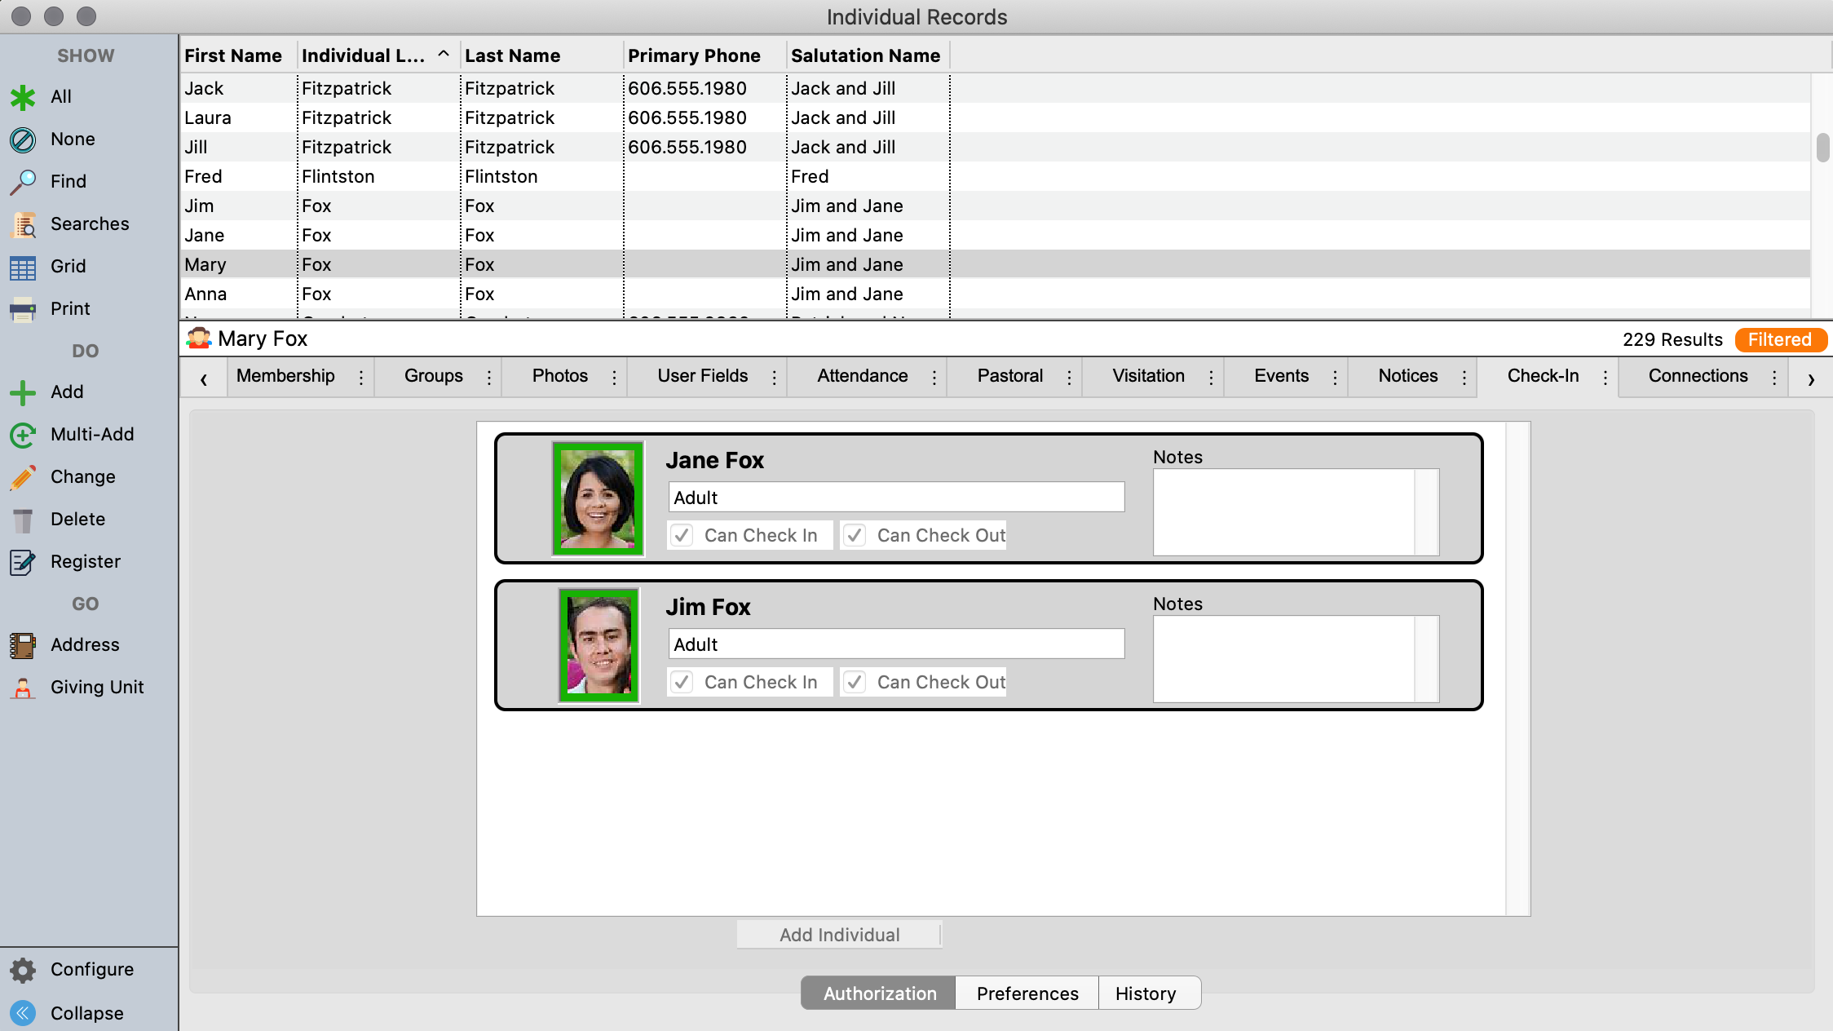Viewport: 1833px width, 1031px height.
Task: Open Find with magnifying glass icon
Action: pyautogui.click(x=23, y=182)
